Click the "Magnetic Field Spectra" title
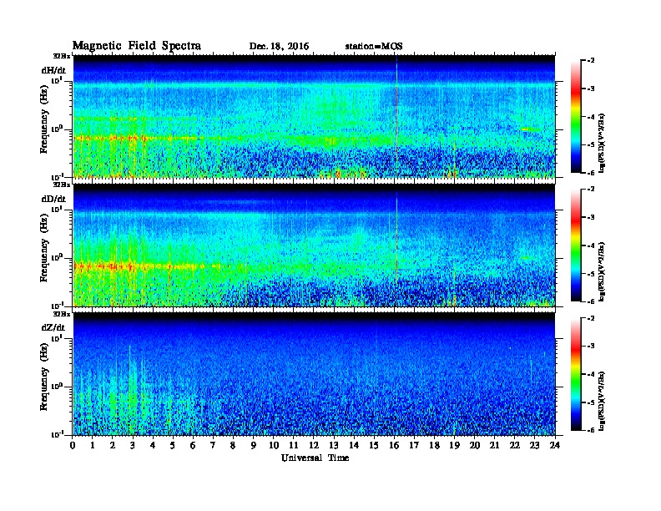661x511 pixels. click(137, 46)
